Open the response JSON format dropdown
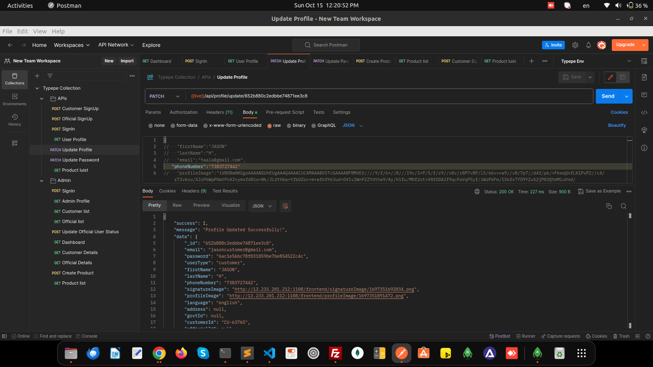 (x=262, y=206)
